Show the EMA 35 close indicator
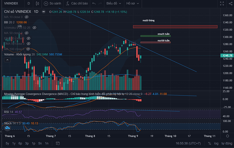The image size is (234, 148). tap(28, 38)
